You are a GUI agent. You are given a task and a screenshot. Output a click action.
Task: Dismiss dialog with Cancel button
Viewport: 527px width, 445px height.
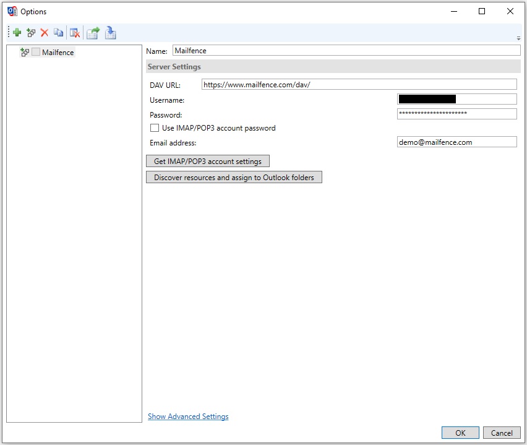point(502,433)
